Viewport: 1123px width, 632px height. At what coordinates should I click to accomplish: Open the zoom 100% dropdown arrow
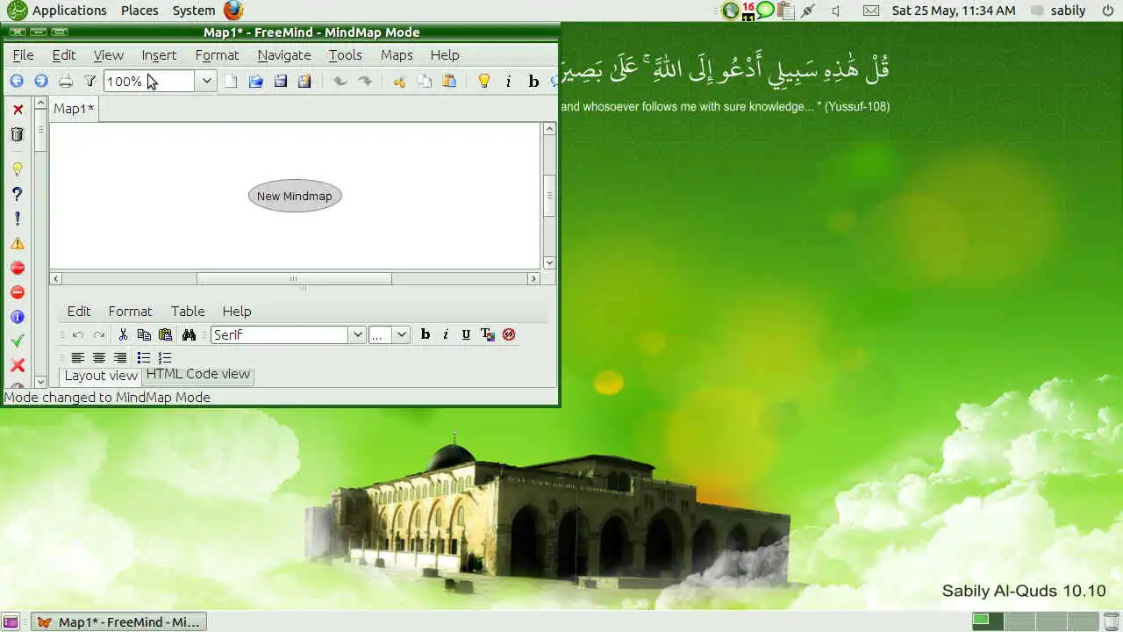[206, 81]
